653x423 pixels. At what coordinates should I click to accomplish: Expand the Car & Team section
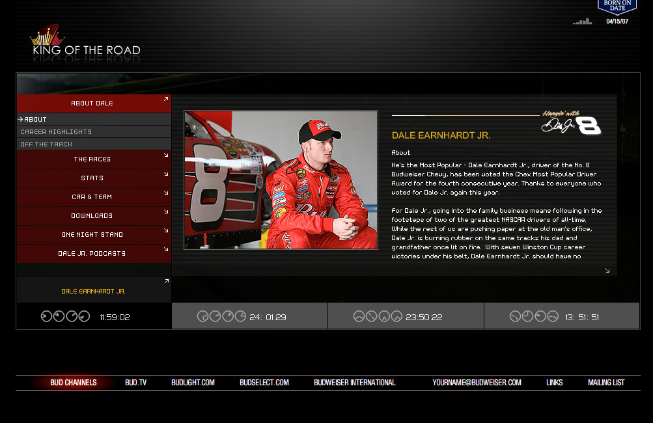(92, 197)
